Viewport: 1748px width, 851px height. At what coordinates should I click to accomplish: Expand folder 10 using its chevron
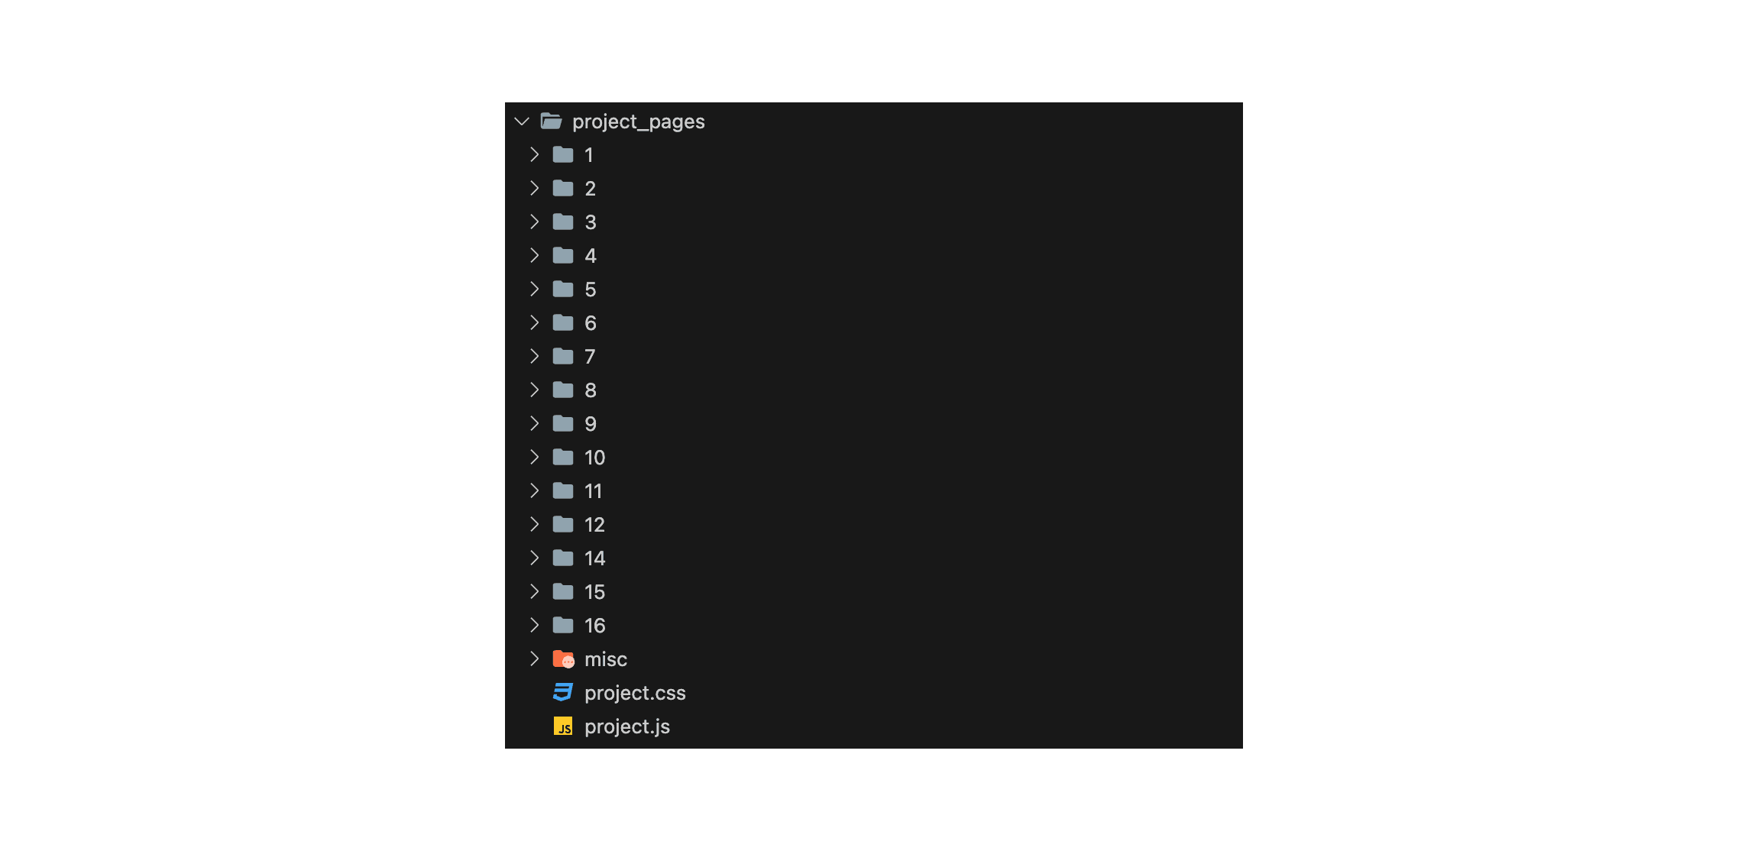[x=534, y=457]
